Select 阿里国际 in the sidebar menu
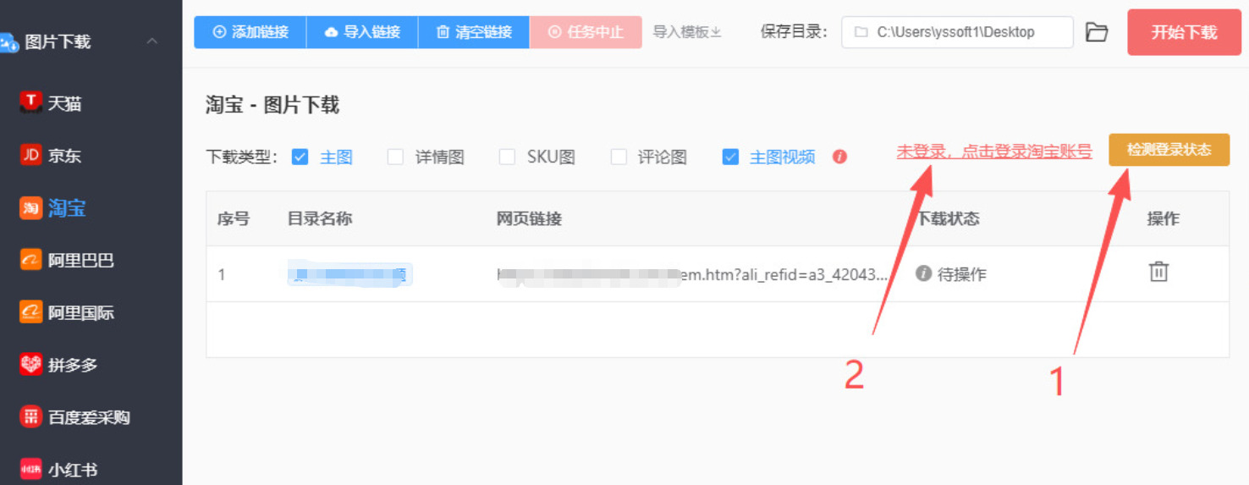 click(x=81, y=313)
